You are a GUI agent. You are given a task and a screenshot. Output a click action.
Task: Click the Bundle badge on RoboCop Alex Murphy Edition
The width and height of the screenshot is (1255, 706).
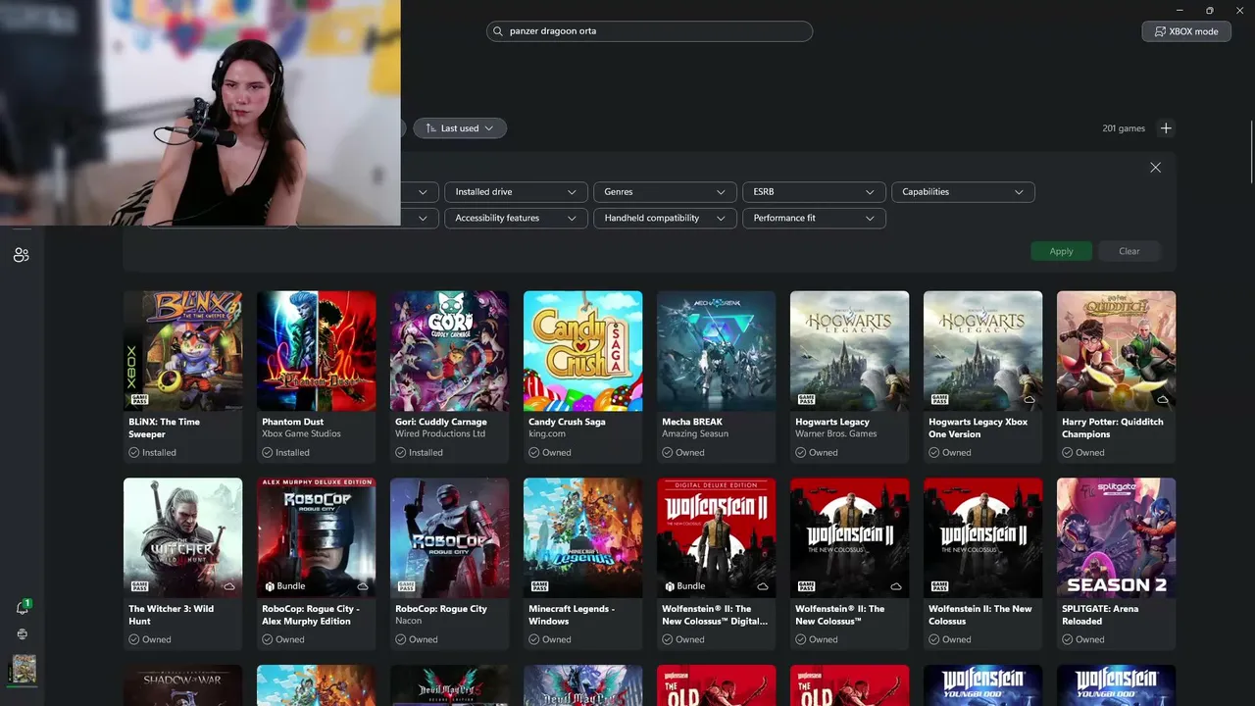click(x=284, y=586)
